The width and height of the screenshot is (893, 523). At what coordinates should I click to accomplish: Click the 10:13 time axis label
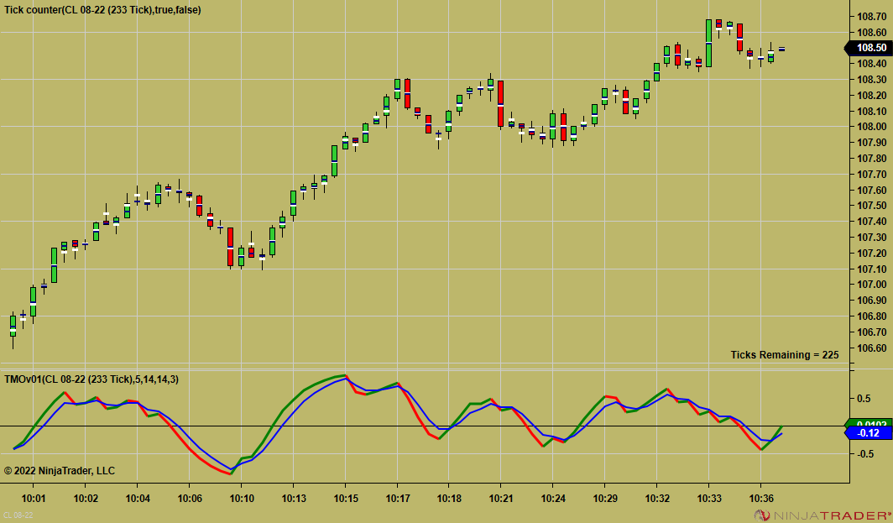click(293, 499)
